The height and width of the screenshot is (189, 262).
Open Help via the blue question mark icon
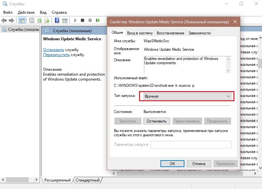57,20
